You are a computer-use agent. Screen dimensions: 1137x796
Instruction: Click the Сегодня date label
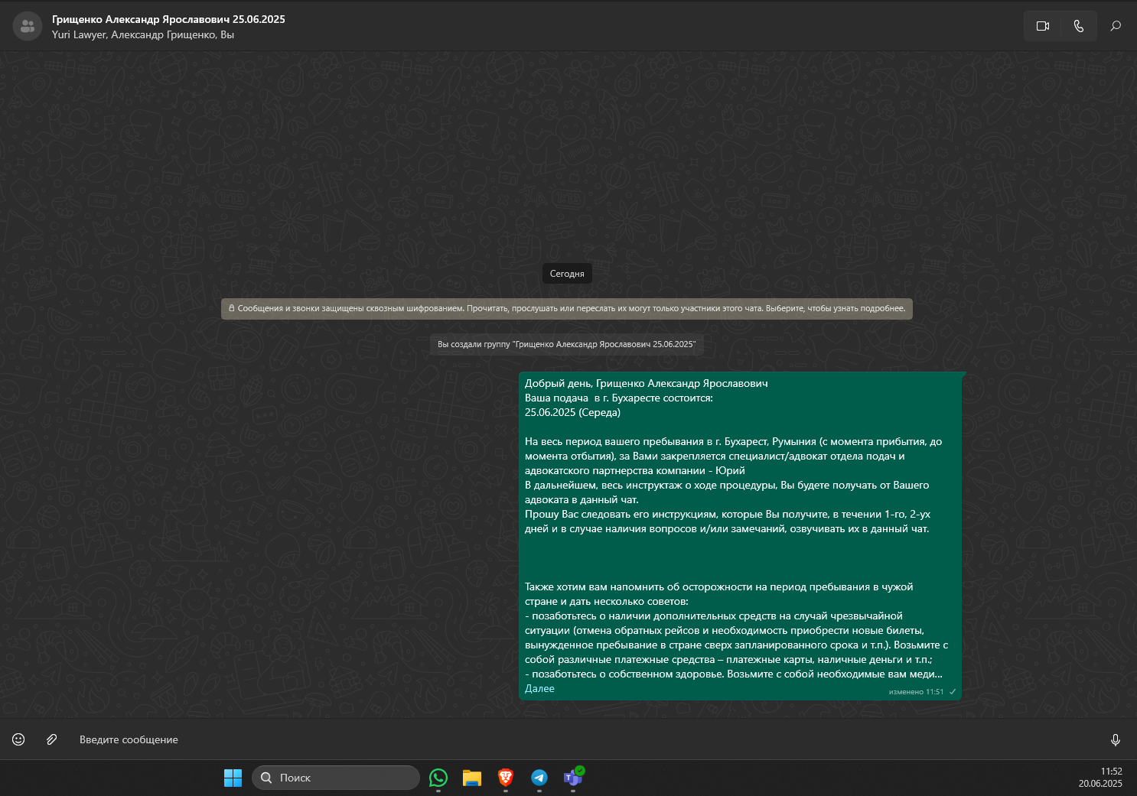tap(567, 274)
